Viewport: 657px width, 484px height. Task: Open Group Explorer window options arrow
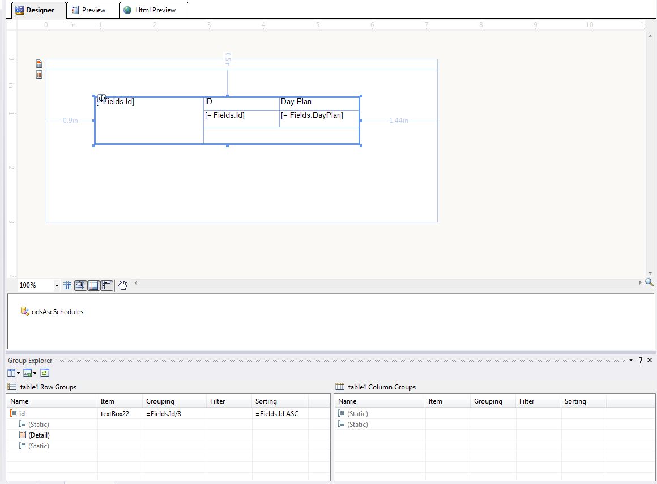[630, 360]
